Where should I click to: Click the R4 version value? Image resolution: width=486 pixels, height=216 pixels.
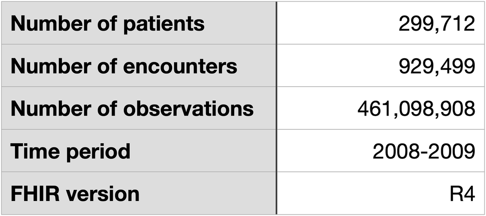(462, 194)
